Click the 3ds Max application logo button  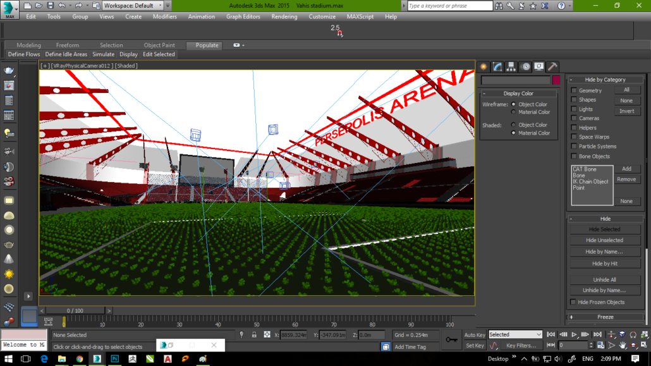[x=9, y=9]
